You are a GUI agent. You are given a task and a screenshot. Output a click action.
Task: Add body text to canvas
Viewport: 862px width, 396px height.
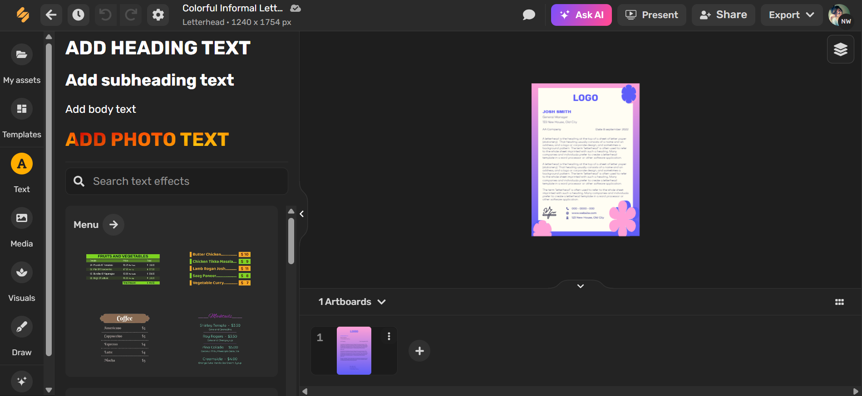point(101,109)
